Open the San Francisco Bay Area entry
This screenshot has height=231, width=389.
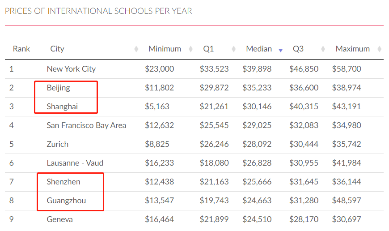pos(86,125)
